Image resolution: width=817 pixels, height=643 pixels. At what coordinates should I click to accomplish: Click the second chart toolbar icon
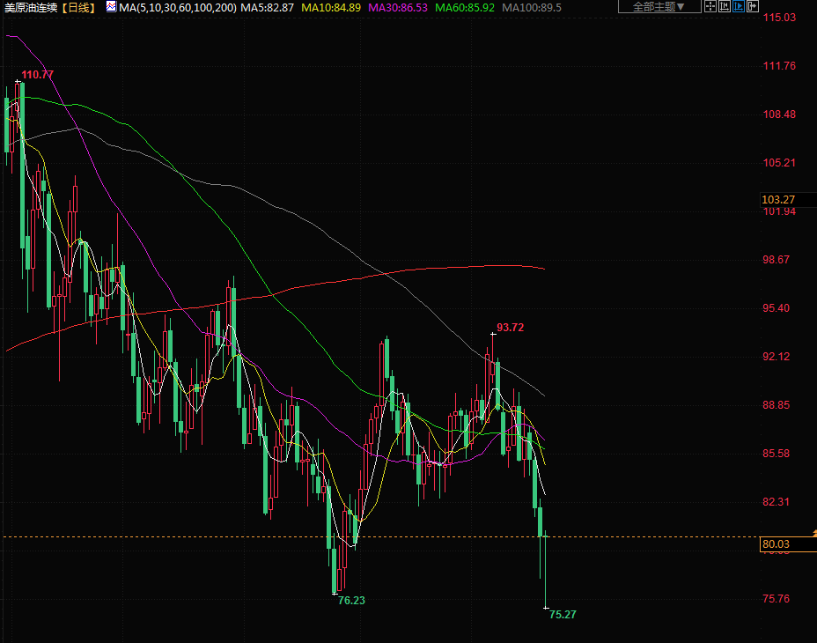(x=725, y=7)
